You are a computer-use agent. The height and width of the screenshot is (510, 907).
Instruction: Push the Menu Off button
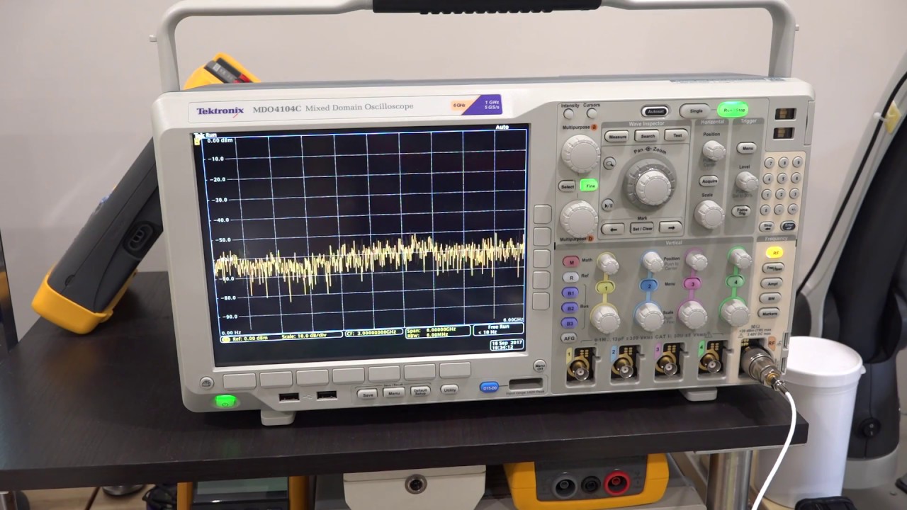pos(540,366)
